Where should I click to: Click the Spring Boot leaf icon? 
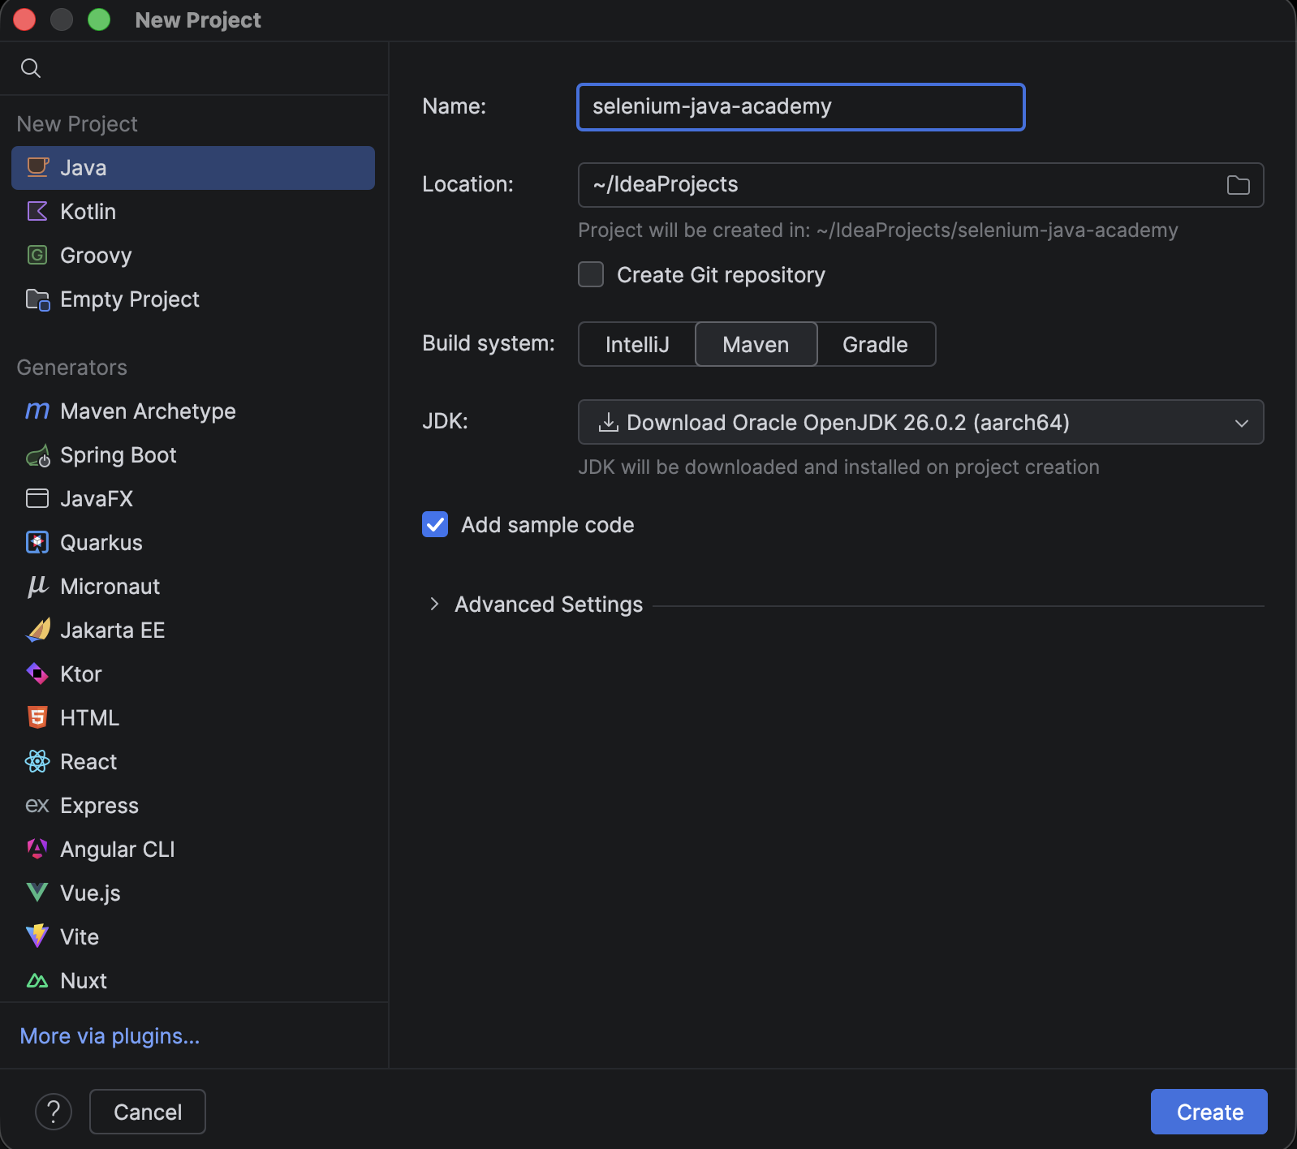point(37,455)
